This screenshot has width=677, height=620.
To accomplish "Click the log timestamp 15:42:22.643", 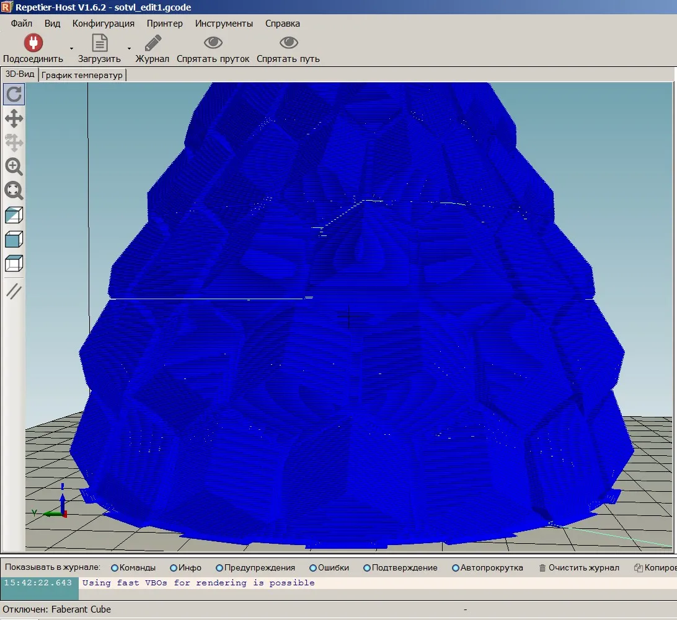I will click(38, 583).
